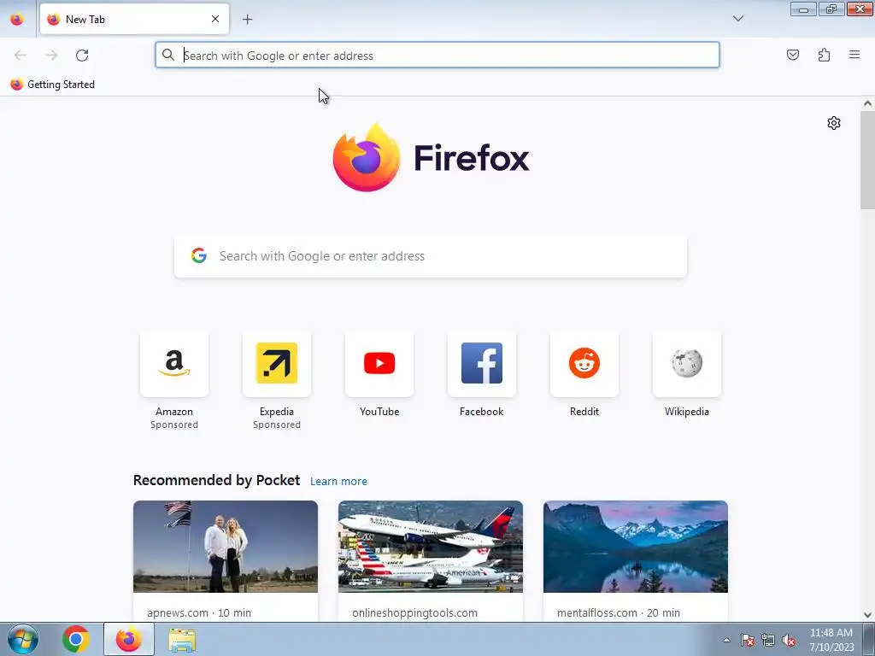Image resolution: width=875 pixels, height=656 pixels.
Task: Launch Chrome from the taskbar
Action: click(76, 639)
